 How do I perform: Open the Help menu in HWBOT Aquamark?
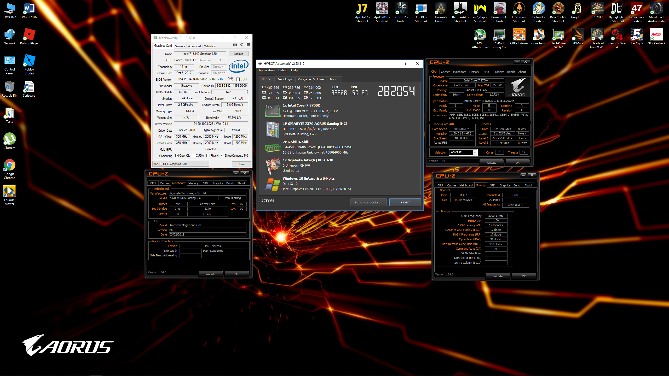(x=294, y=70)
